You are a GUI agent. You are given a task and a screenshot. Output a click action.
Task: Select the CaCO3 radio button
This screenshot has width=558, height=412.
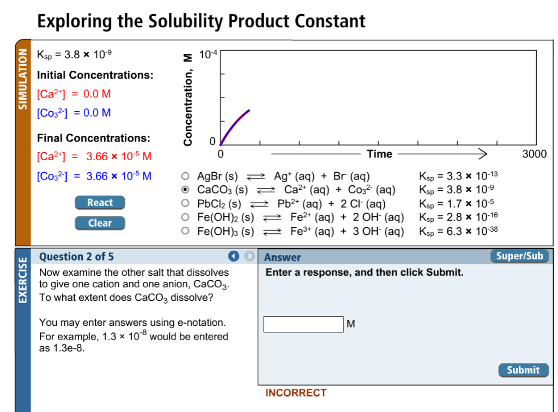tap(186, 189)
